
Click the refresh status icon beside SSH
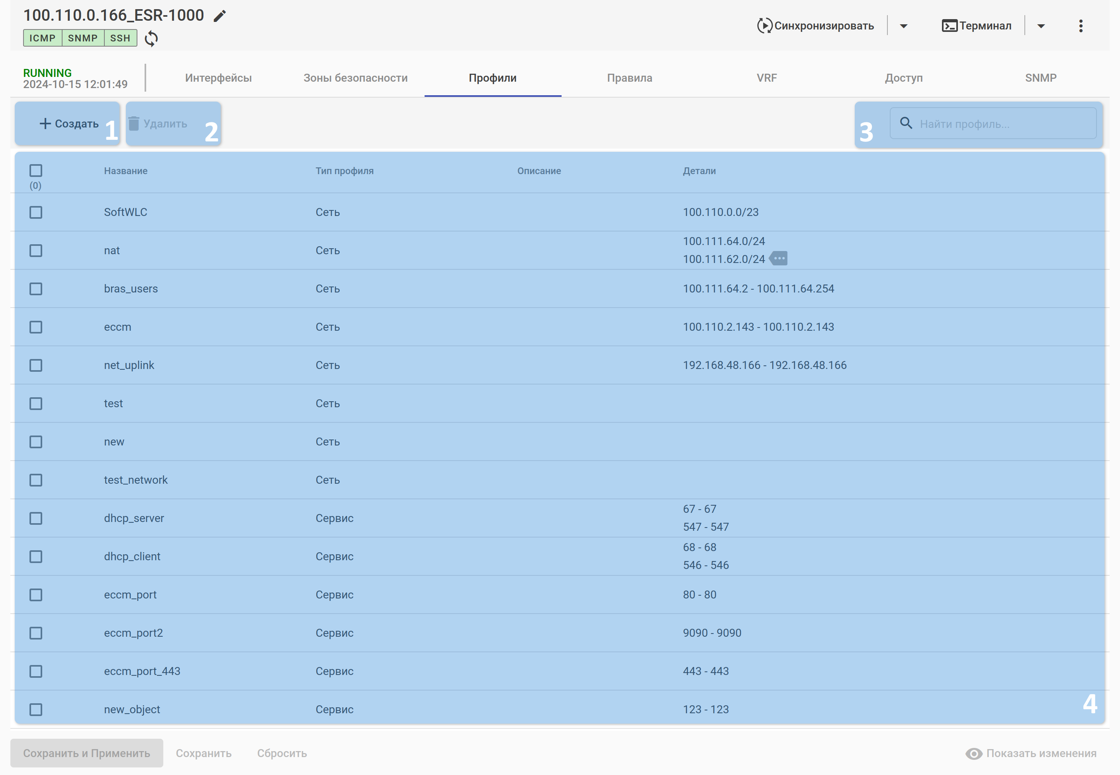tap(151, 38)
